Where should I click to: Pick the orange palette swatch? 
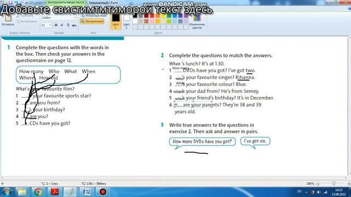point(158,16)
